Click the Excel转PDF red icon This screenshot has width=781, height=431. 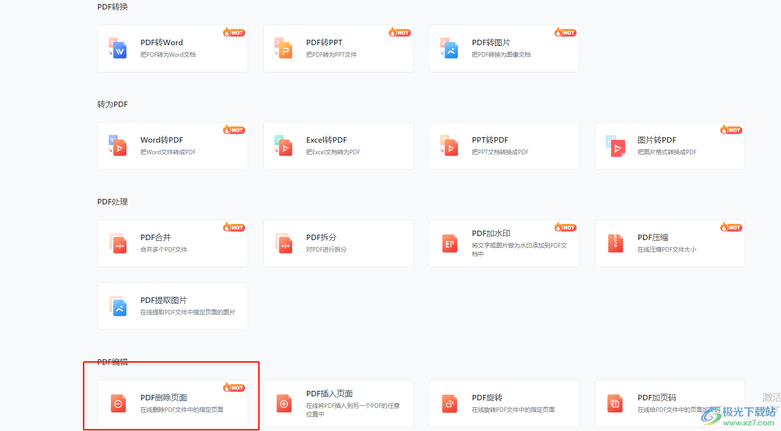(x=284, y=146)
